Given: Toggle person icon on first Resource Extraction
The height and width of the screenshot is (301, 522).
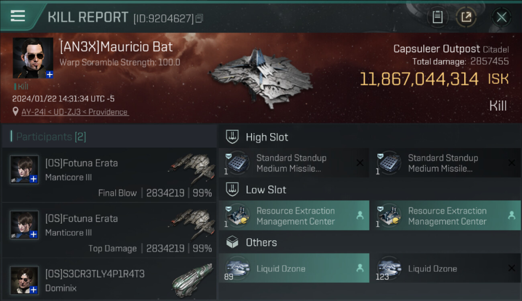Looking at the screenshot, I should (x=360, y=216).
